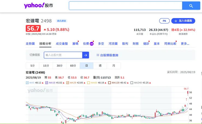Select the 週 weekly chart interval
The height and width of the screenshot is (124, 202).
(100, 66)
